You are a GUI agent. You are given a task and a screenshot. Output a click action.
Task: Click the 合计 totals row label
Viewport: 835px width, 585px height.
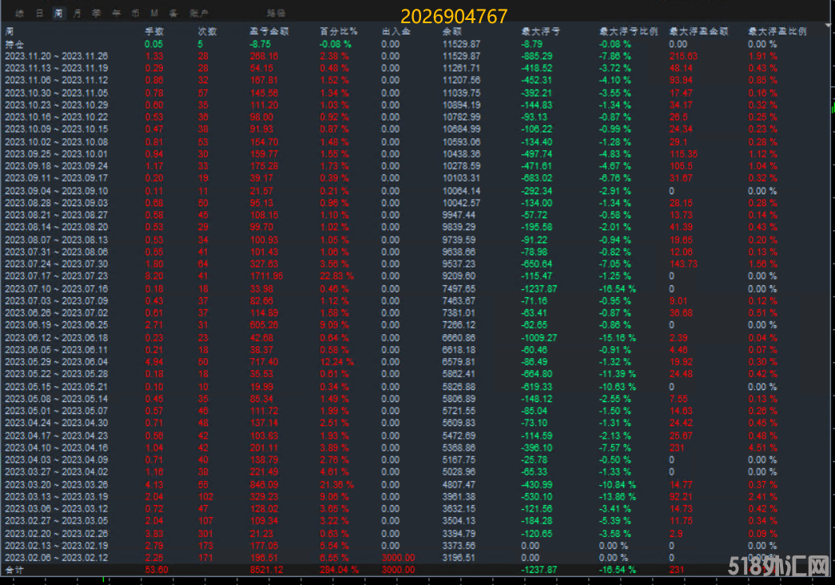click(x=14, y=570)
